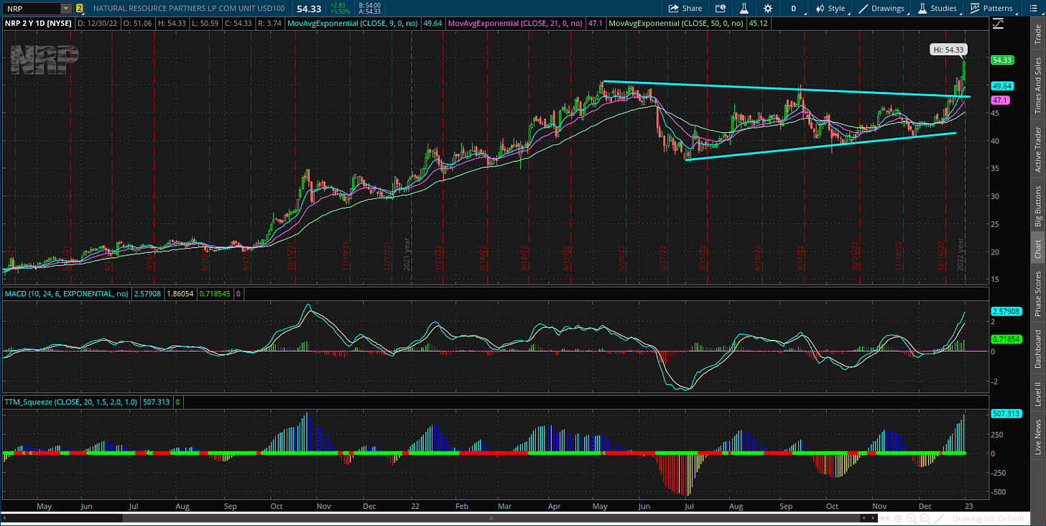This screenshot has height=526, width=1046.
Task: Open chart settings with the gear icon
Action: (x=768, y=9)
